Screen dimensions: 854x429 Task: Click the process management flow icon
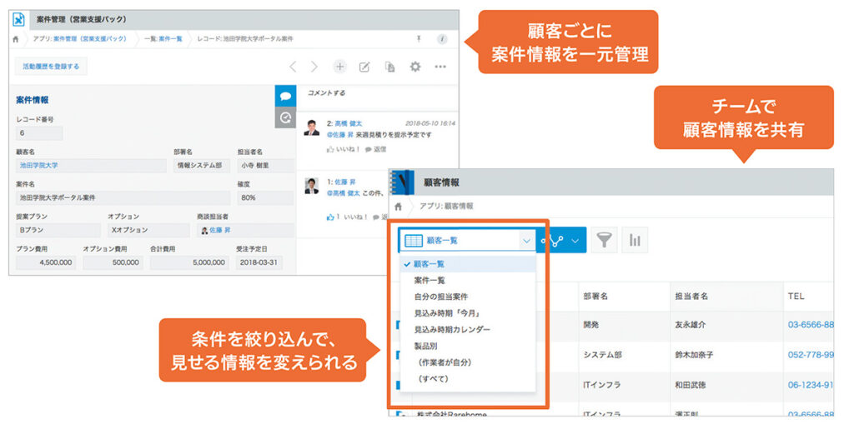coord(554,241)
